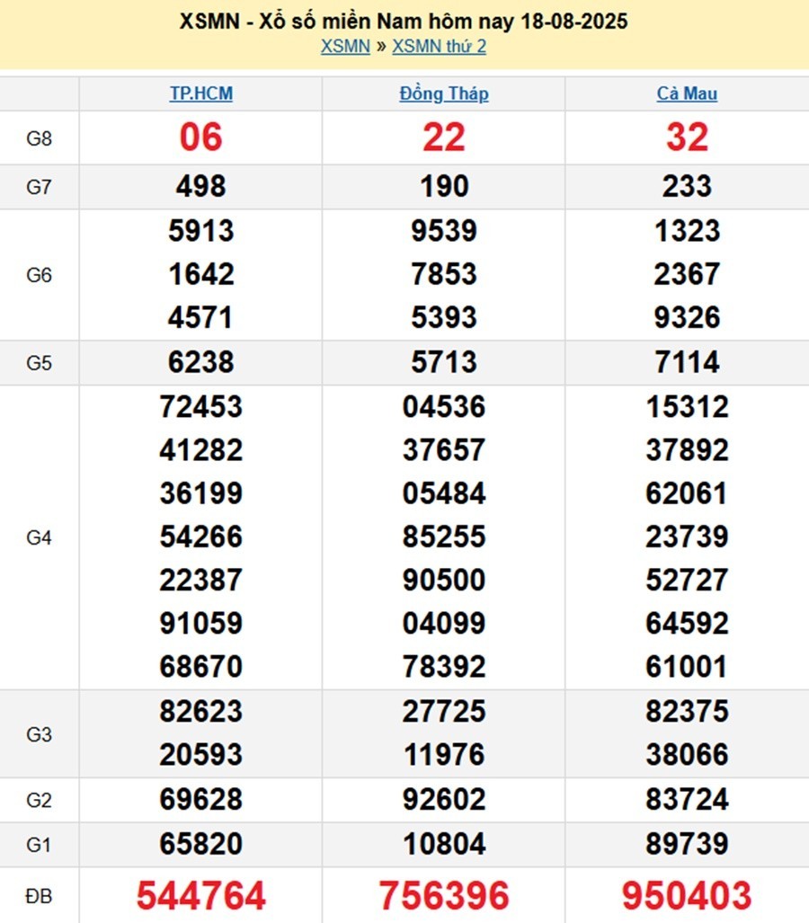Select the G2 result 92602
The width and height of the screenshot is (809, 923).
[x=444, y=799]
